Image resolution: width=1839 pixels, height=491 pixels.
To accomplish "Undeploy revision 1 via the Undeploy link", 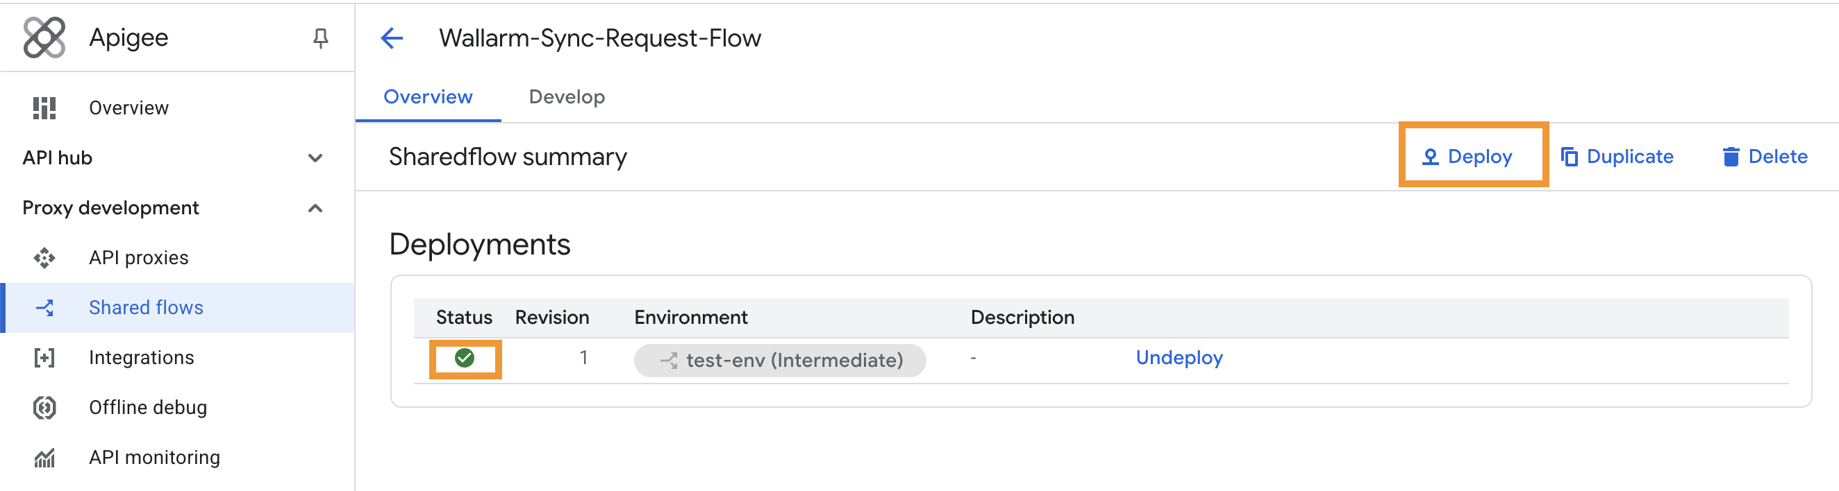I will pyautogui.click(x=1179, y=358).
